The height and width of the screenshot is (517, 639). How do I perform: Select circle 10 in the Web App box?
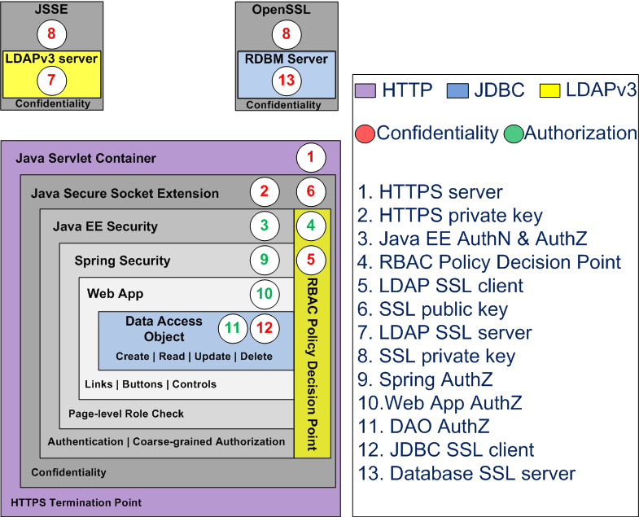pyautogui.click(x=265, y=294)
